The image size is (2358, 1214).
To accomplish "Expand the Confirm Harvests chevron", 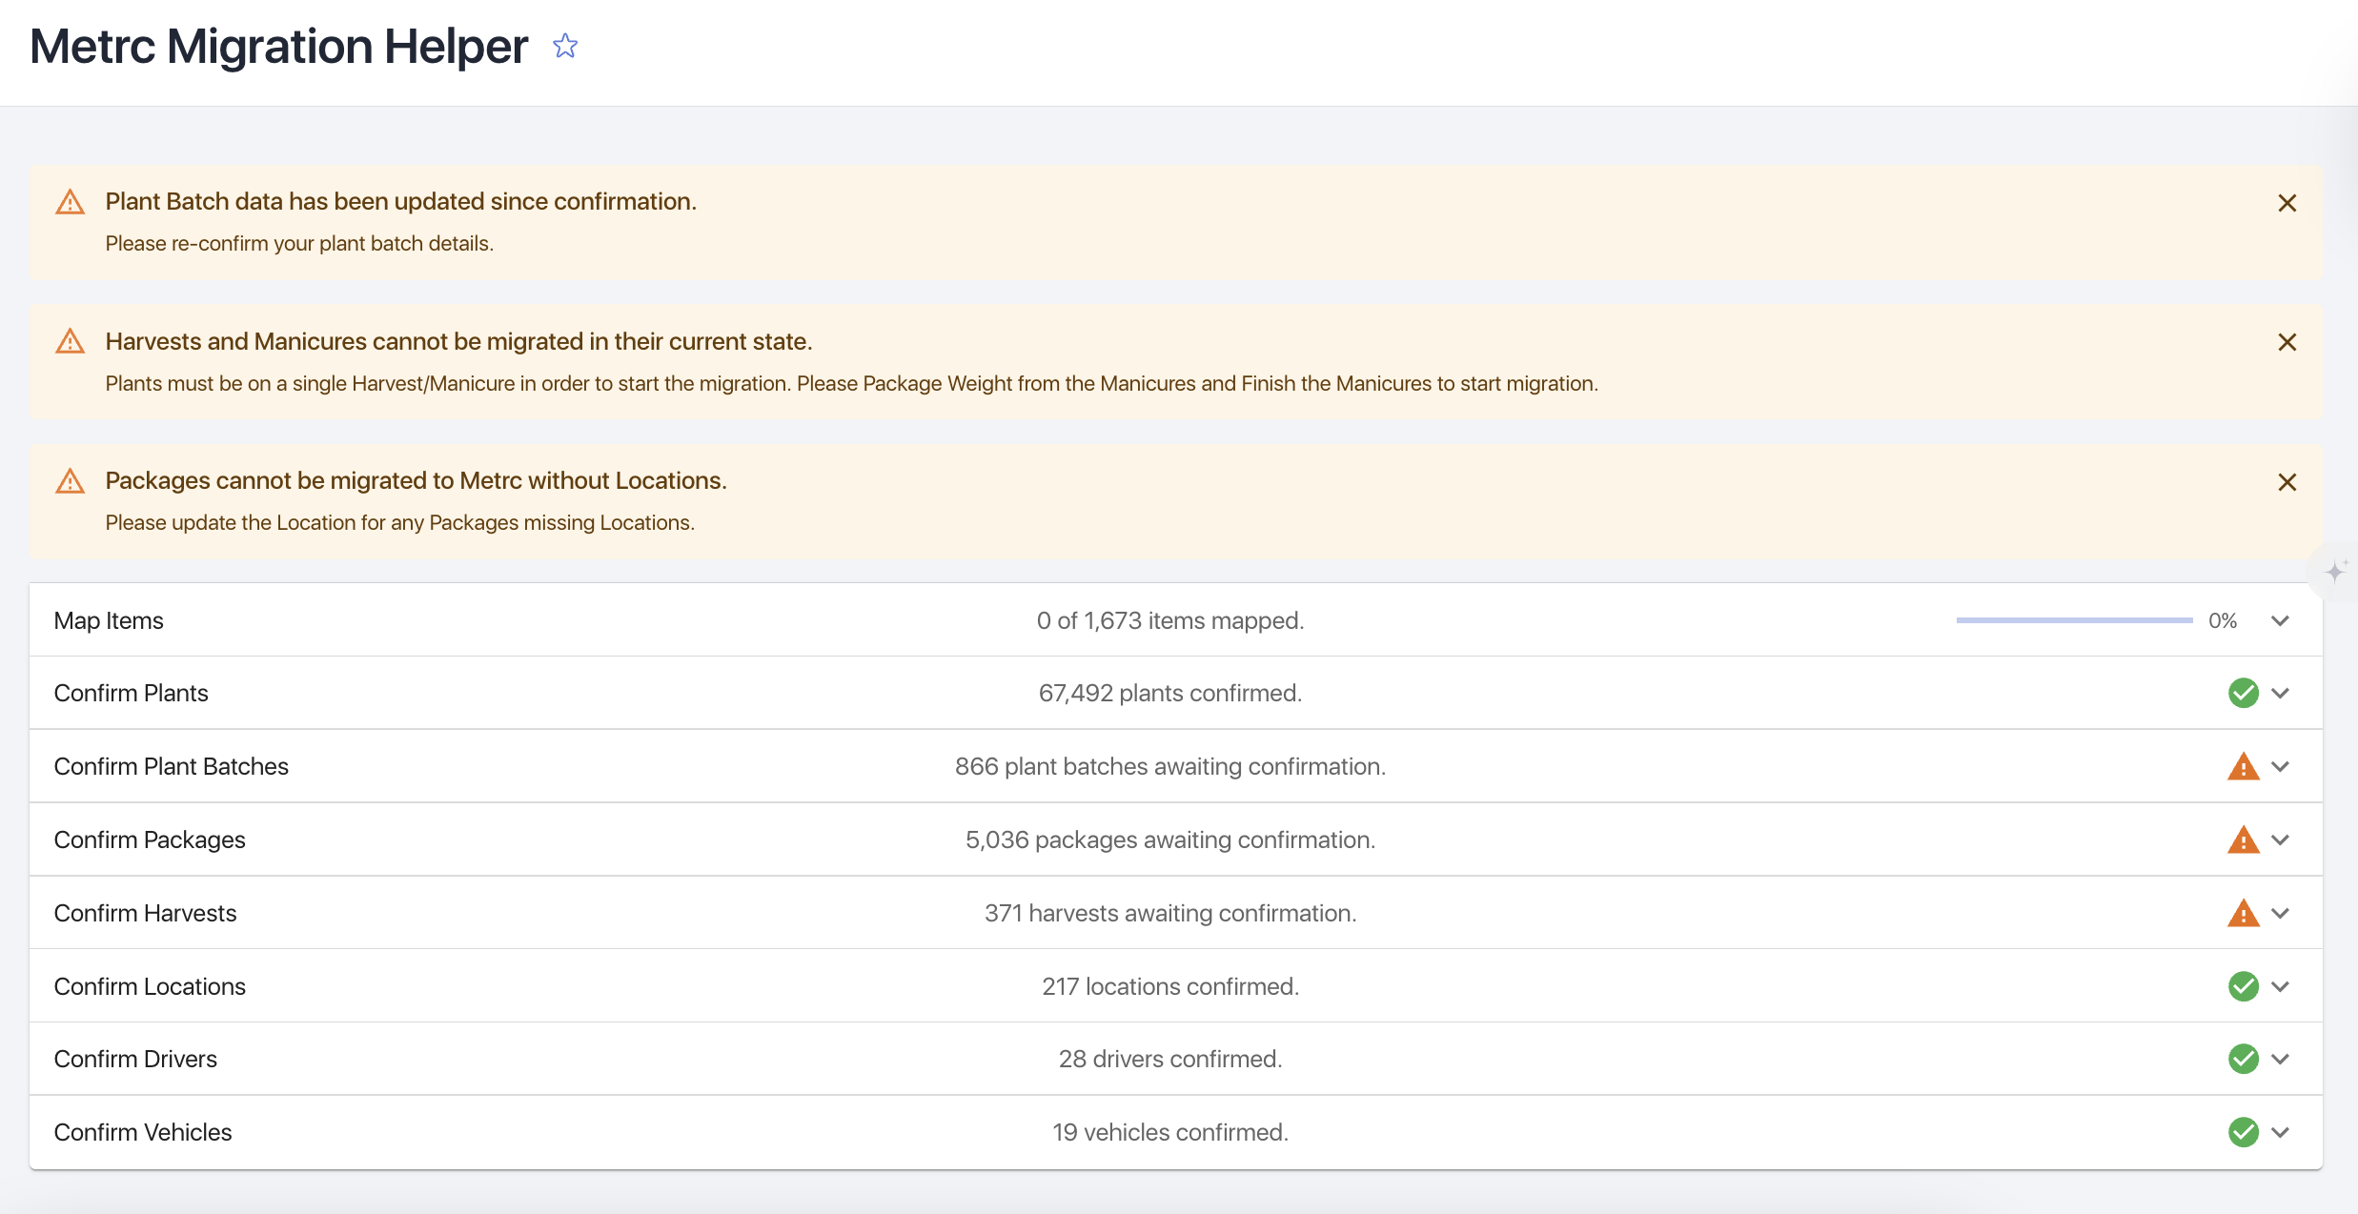I will [x=2280, y=913].
